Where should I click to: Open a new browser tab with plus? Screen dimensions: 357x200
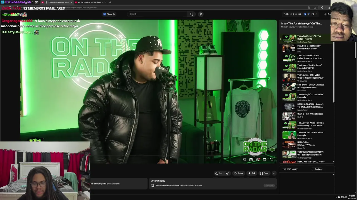[110, 2]
